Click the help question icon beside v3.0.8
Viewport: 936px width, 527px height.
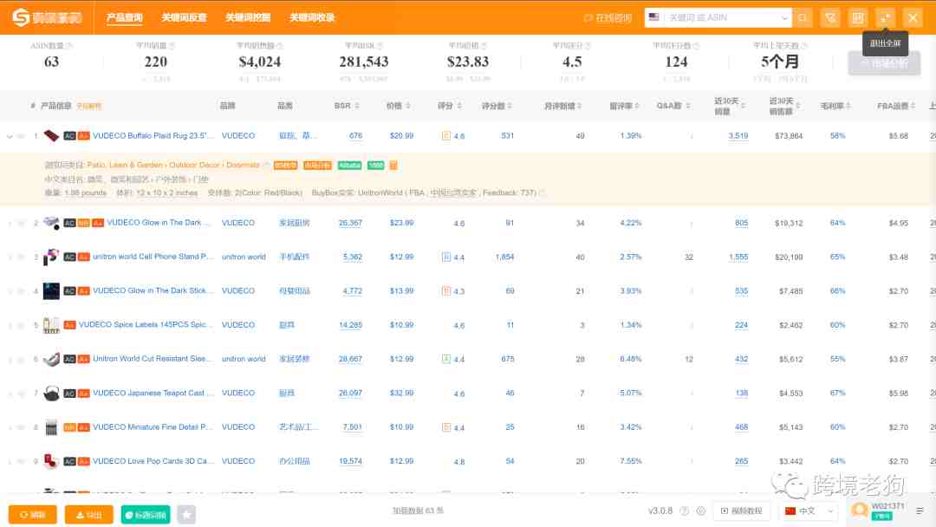(685, 511)
